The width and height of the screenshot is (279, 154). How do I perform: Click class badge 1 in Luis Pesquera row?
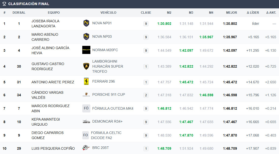tap(146, 149)
